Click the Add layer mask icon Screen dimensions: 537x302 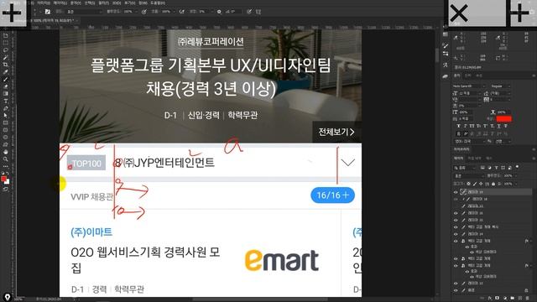coord(498,299)
